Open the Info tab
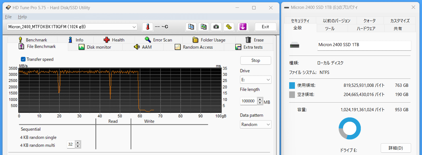This screenshot has height=155, width=422. click(x=76, y=40)
